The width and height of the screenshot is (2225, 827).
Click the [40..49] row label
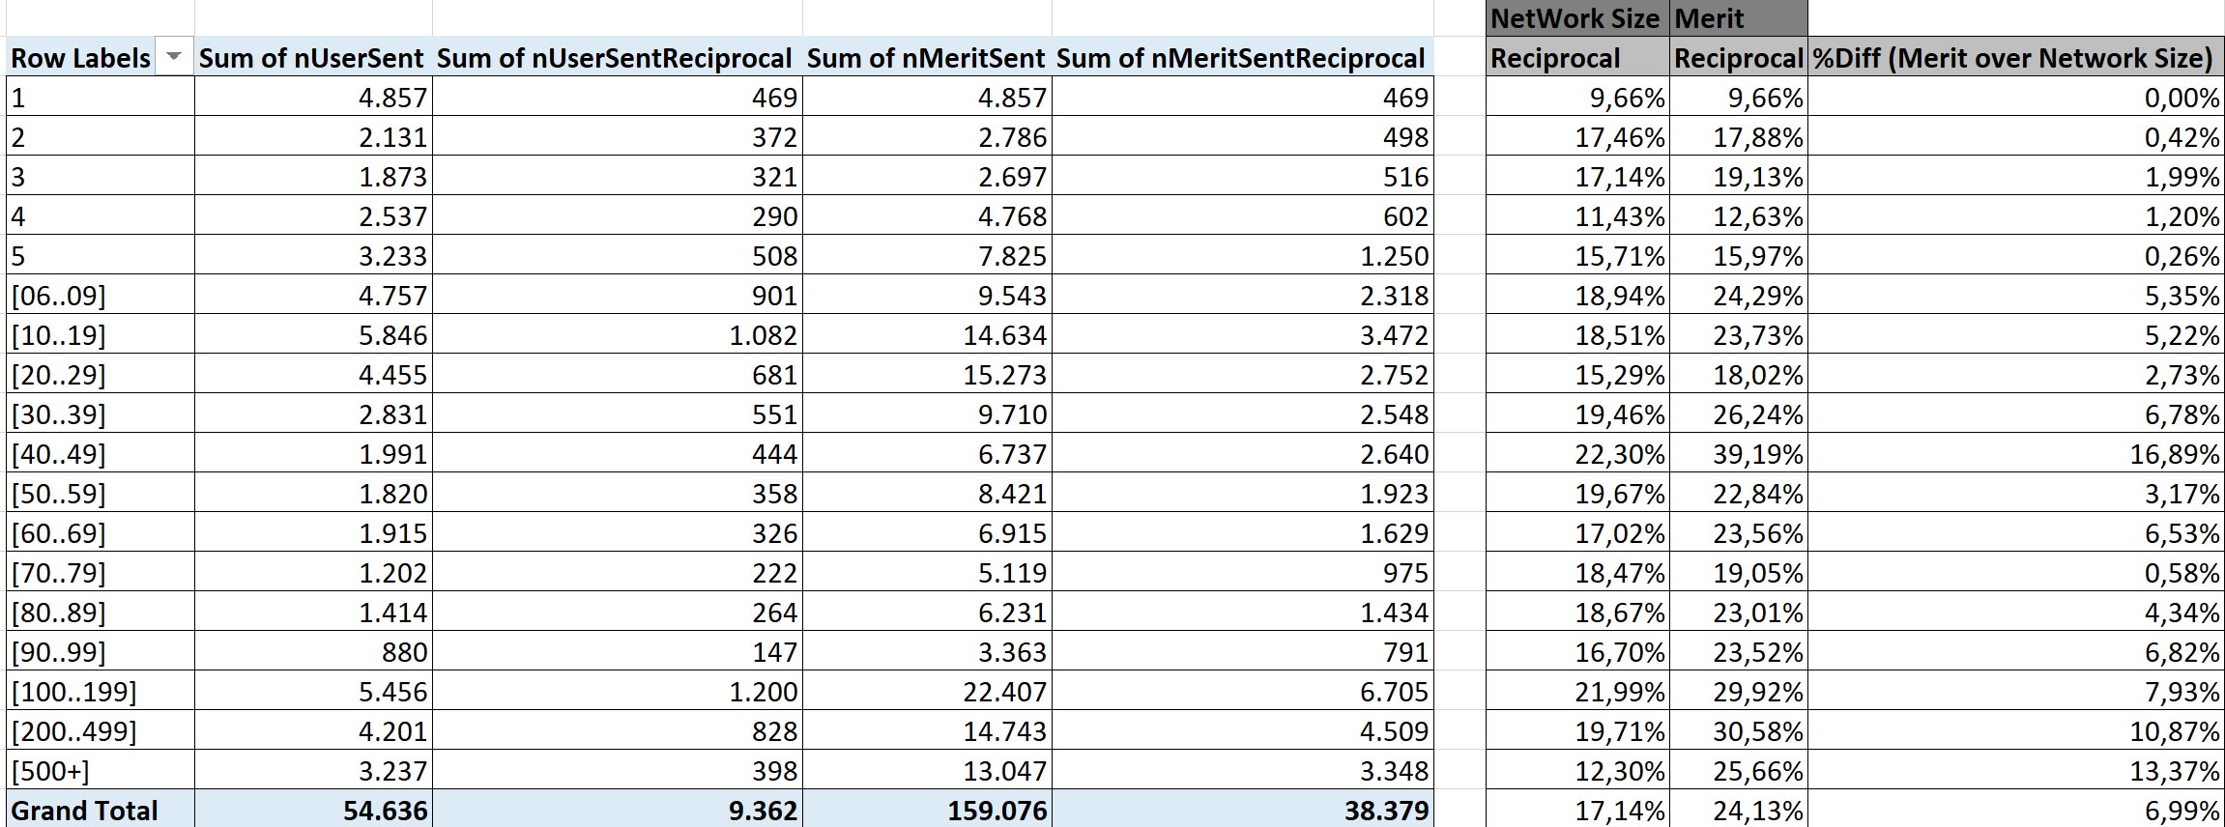100,453
